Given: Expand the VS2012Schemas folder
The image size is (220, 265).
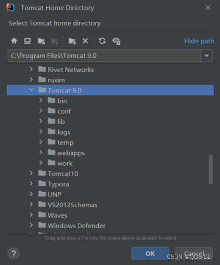Looking at the screenshot, I should coord(31,204).
